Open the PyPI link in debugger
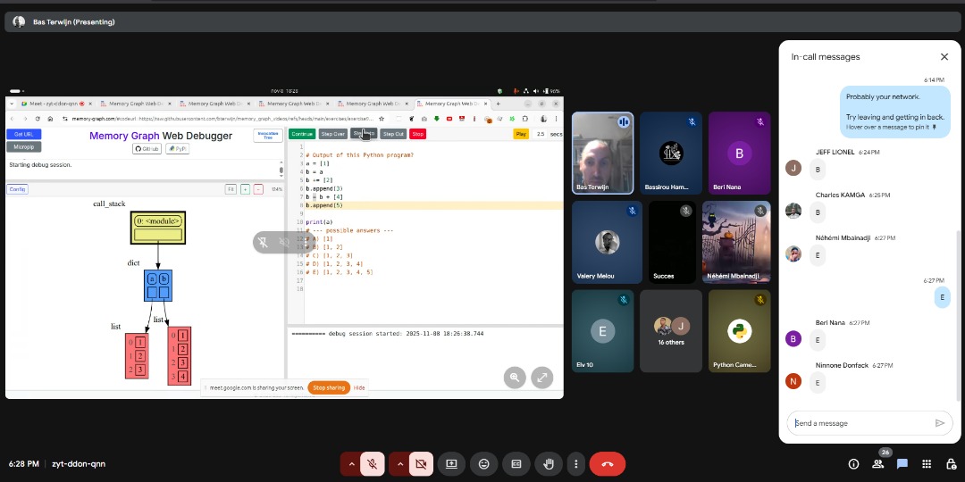This screenshot has width=965, height=482. pos(177,149)
